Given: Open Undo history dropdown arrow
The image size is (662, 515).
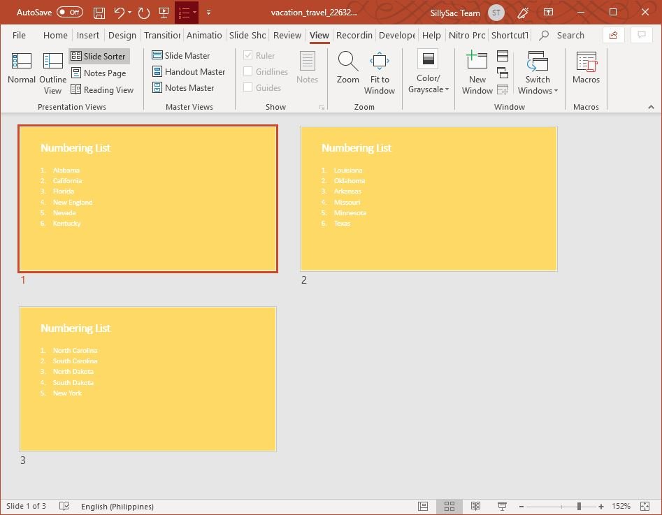Looking at the screenshot, I should coord(130,13).
